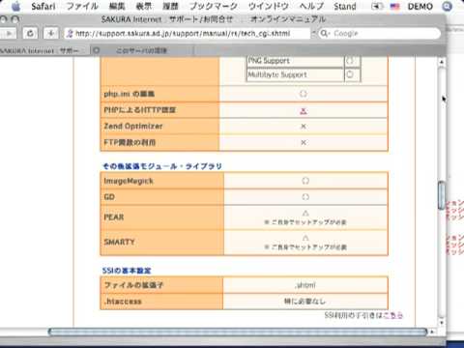
Task: Click the Google search magnifier icon
Action: coord(325,33)
